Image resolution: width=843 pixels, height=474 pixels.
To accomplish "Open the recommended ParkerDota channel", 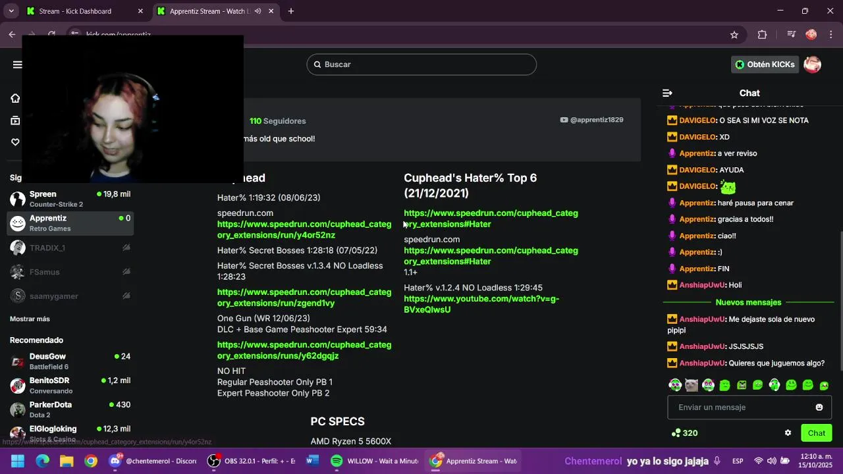I will (70, 409).
